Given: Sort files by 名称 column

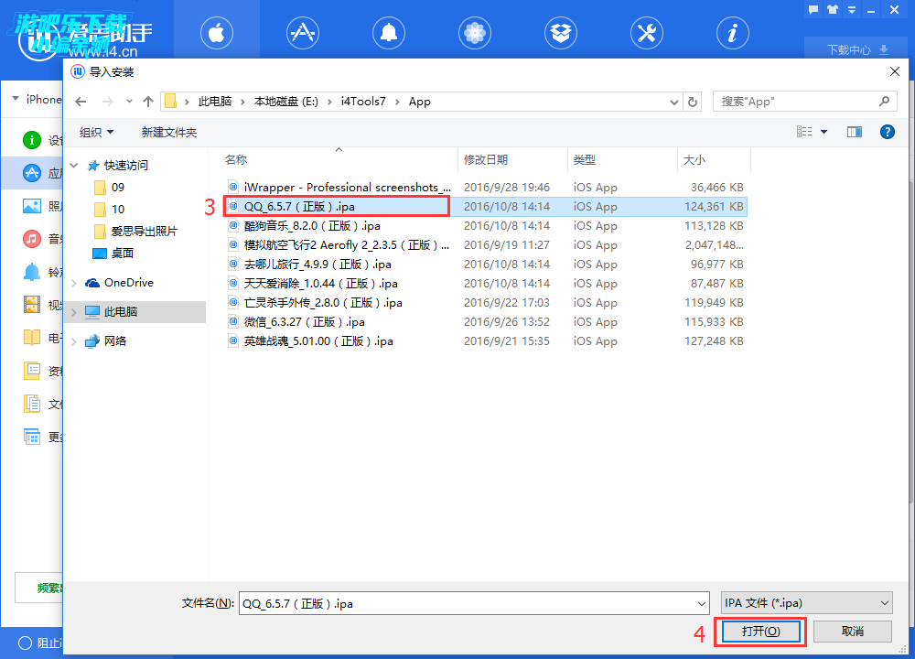Looking at the screenshot, I should click(339, 159).
